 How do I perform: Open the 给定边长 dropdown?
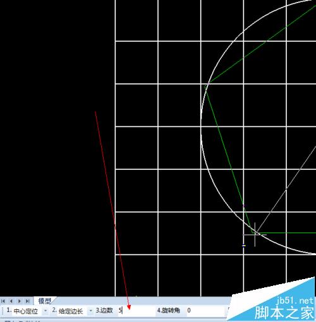90,311
